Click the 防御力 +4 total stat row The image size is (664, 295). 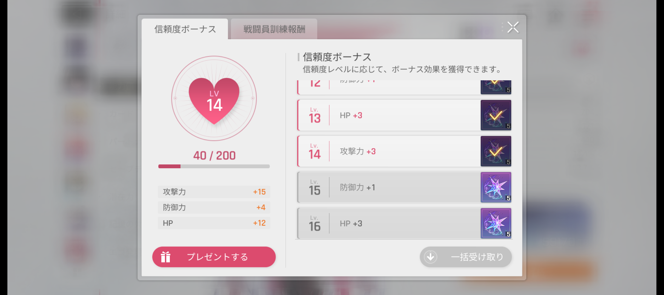coord(214,207)
